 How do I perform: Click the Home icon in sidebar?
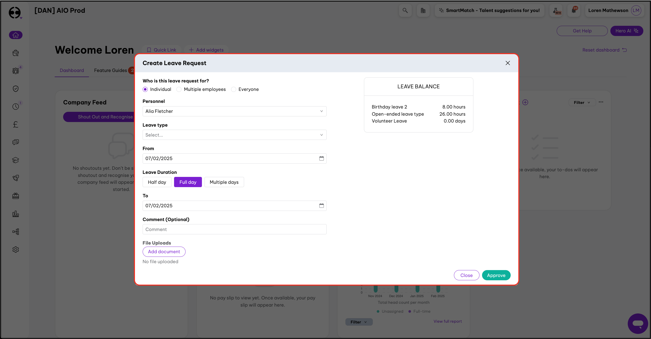click(x=16, y=35)
